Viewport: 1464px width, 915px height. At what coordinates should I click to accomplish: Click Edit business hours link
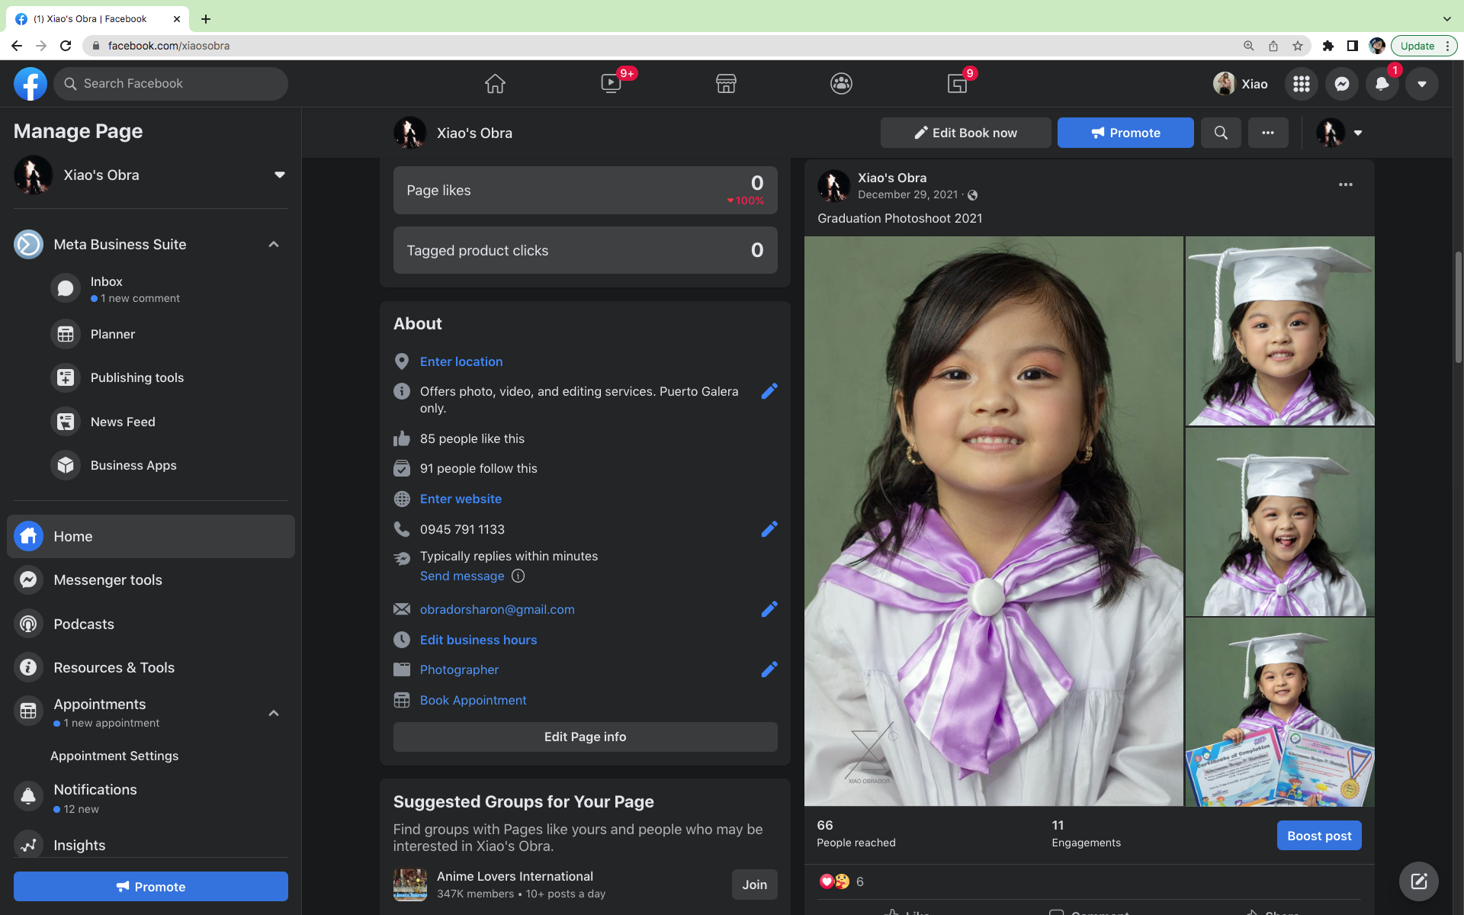tap(478, 640)
